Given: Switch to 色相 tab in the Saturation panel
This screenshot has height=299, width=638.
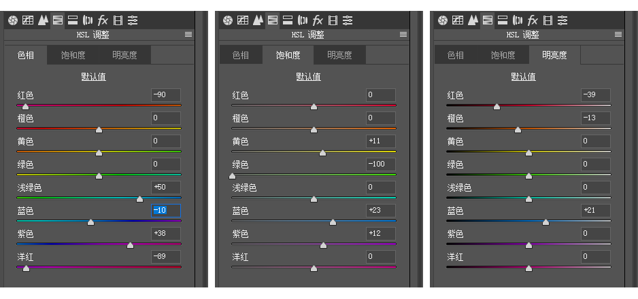Looking at the screenshot, I should pos(241,55).
